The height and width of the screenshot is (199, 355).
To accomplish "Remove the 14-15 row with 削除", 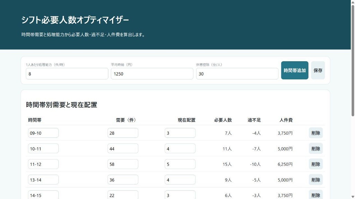I will 315,195.
